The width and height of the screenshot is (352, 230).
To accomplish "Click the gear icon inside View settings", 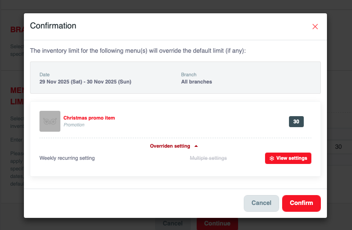I will 272,158.
